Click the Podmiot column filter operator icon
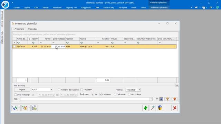Image resolution: width=221 pixels, height=124 pixels. click(x=68, y=43)
